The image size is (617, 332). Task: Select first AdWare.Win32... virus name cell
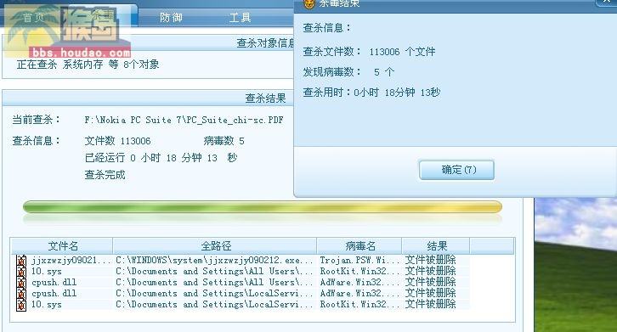pyautogui.click(x=359, y=283)
